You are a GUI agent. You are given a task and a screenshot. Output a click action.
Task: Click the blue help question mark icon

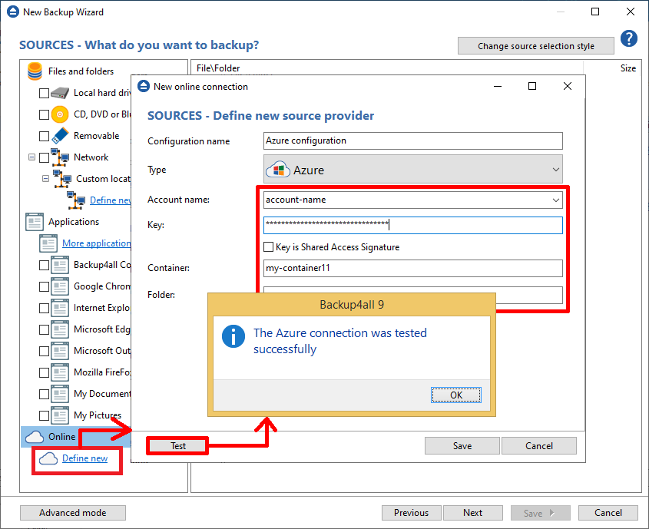(x=629, y=38)
